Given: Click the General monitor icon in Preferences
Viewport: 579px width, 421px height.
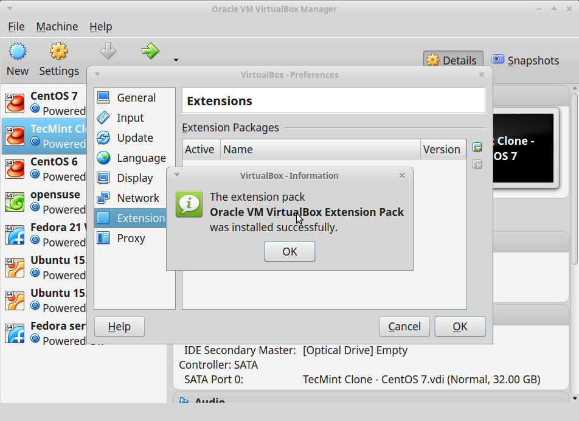Looking at the screenshot, I should [x=103, y=97].
